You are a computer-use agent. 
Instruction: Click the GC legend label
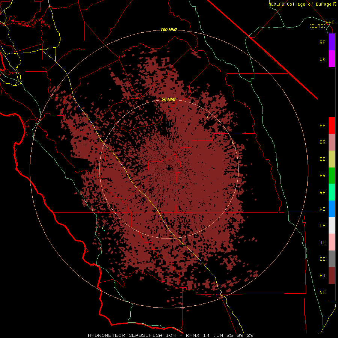[x=322, y=259]
